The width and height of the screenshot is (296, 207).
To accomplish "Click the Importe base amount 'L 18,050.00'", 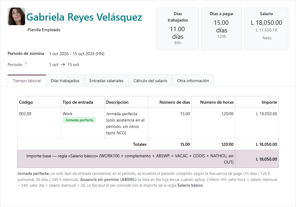I will (x=267, y=159).
